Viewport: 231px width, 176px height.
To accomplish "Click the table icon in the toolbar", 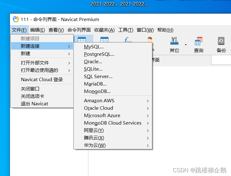I will point(82,39).
